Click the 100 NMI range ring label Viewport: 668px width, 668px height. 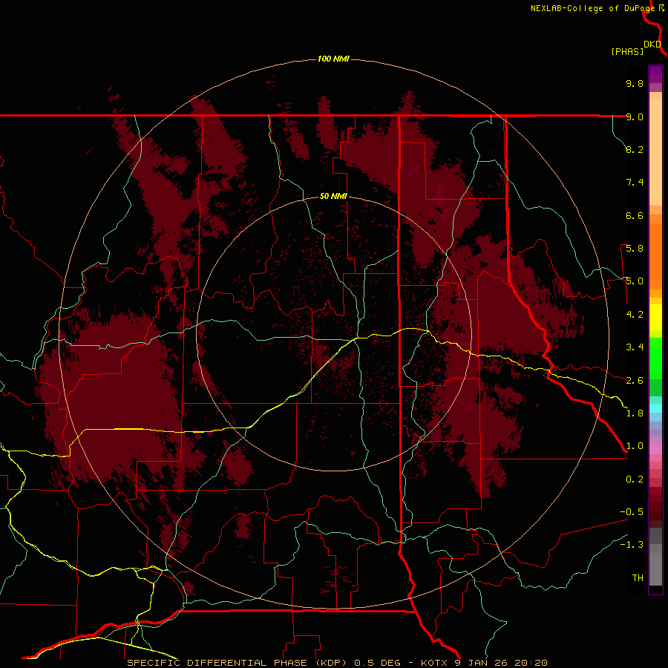pos(333,59)
